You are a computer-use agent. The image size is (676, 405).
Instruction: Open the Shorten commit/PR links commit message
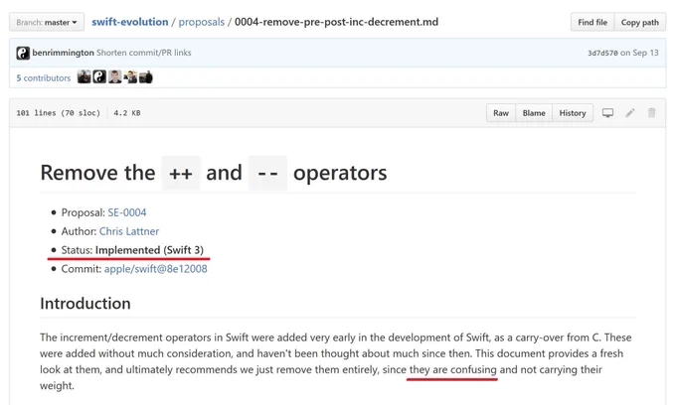pyautogui.click(x=143, y=53)
